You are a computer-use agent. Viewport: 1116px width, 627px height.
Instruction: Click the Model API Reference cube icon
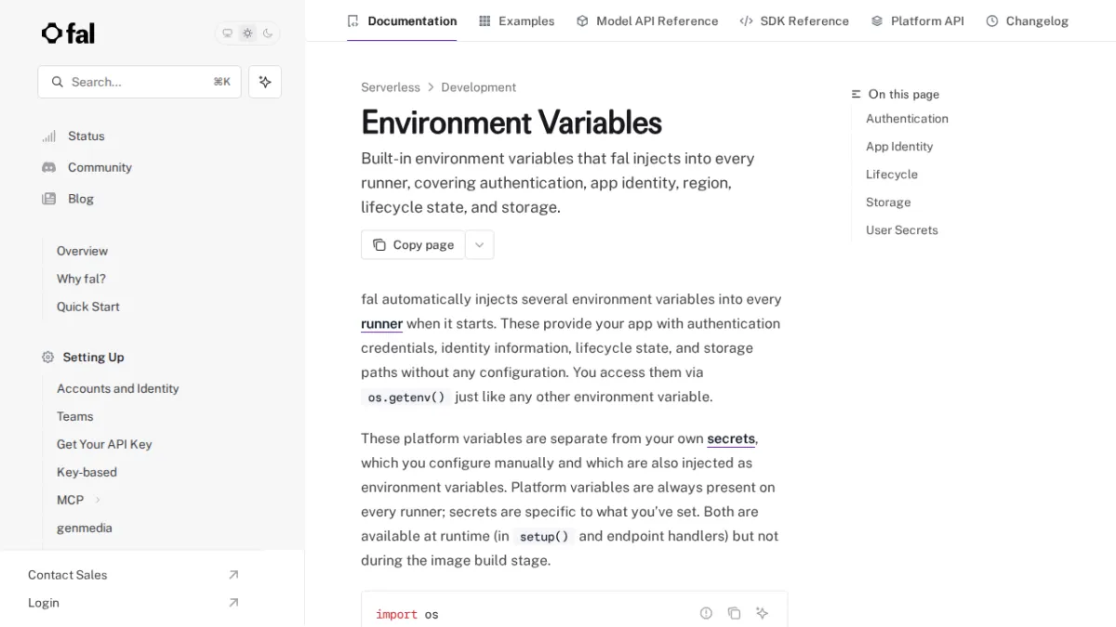(582, 20)
